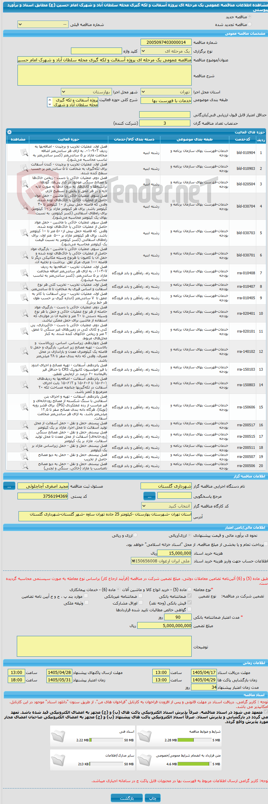Open view icon for row rra-010408
This screenshot has height=804, width=268.
[24, 273]
